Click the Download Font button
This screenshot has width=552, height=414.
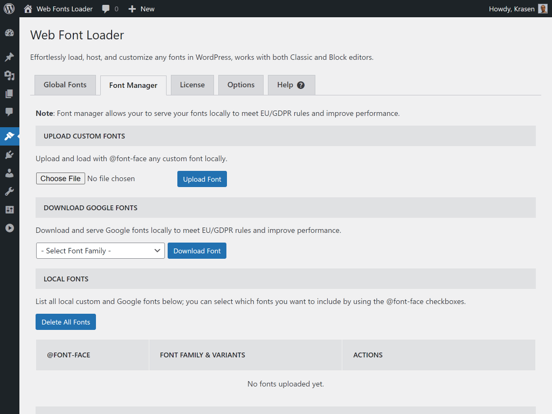pyautogui.click(x=197, y=251)
